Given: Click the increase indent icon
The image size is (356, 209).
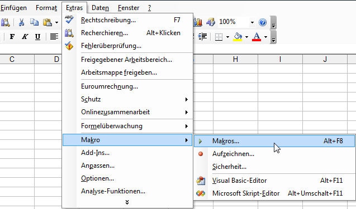Looking at the screenshot, I should click(202, 36).
